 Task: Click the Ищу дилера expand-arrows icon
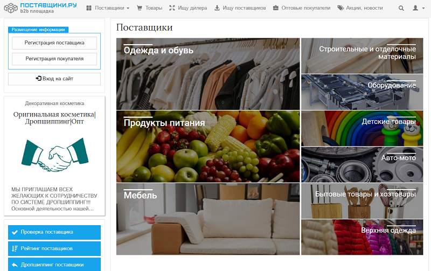coord(172,8)
